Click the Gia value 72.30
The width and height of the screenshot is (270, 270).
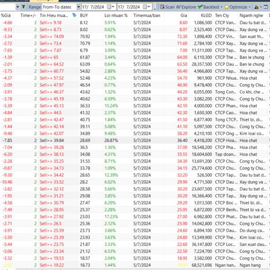pyautogui.click(x=182, y=36)
